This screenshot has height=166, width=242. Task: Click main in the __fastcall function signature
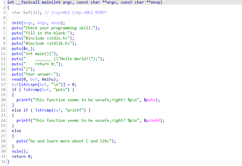click(x=46, y=2)
